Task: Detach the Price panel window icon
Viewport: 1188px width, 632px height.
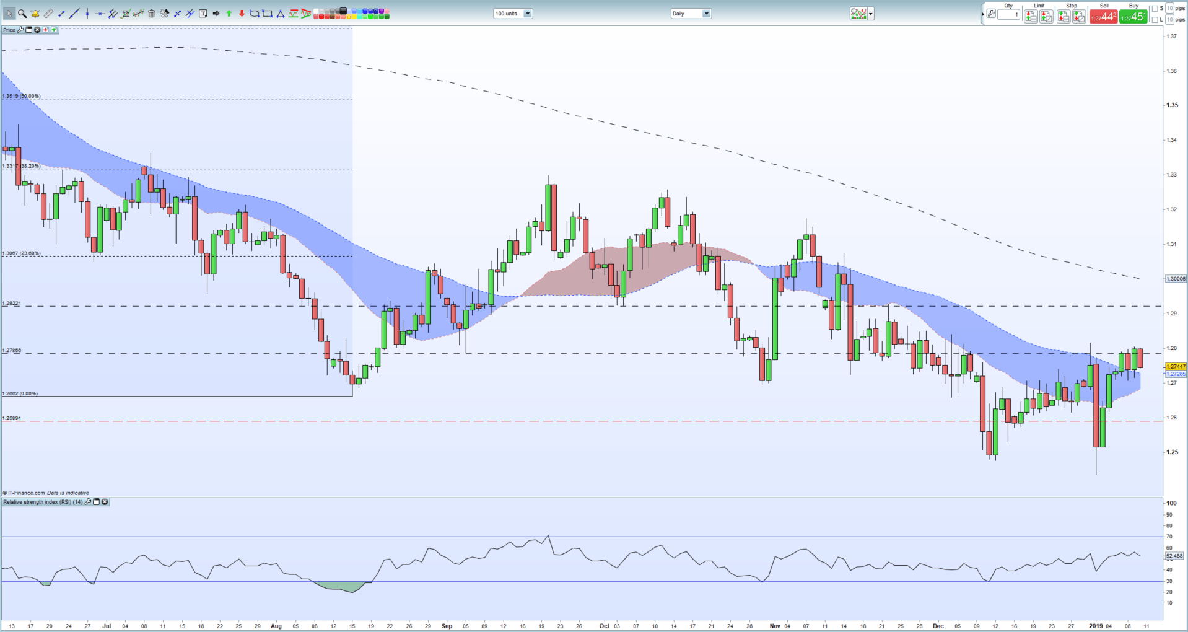Action: [x=28, y=30]
